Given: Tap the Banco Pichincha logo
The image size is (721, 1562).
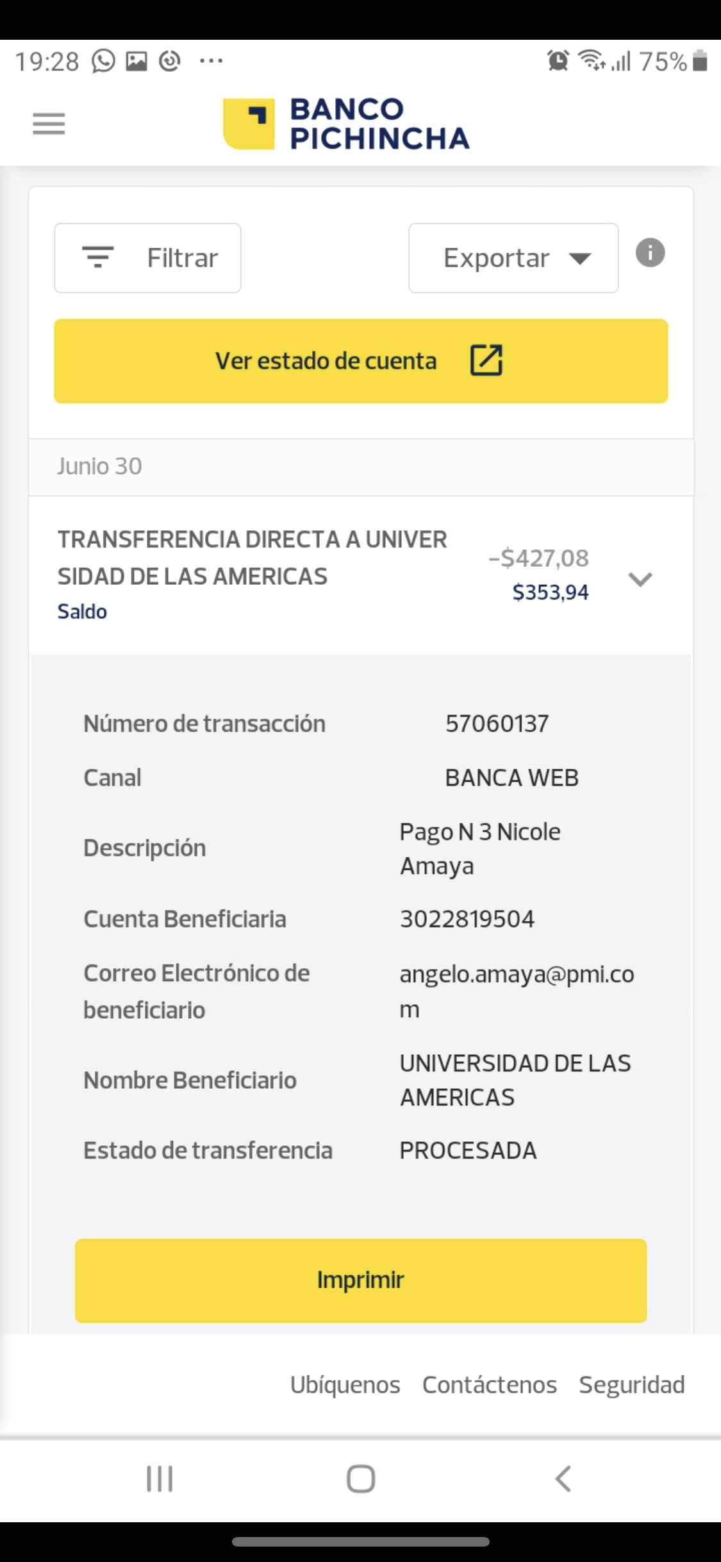Looking at the screenshot, I should coord(346,124).
